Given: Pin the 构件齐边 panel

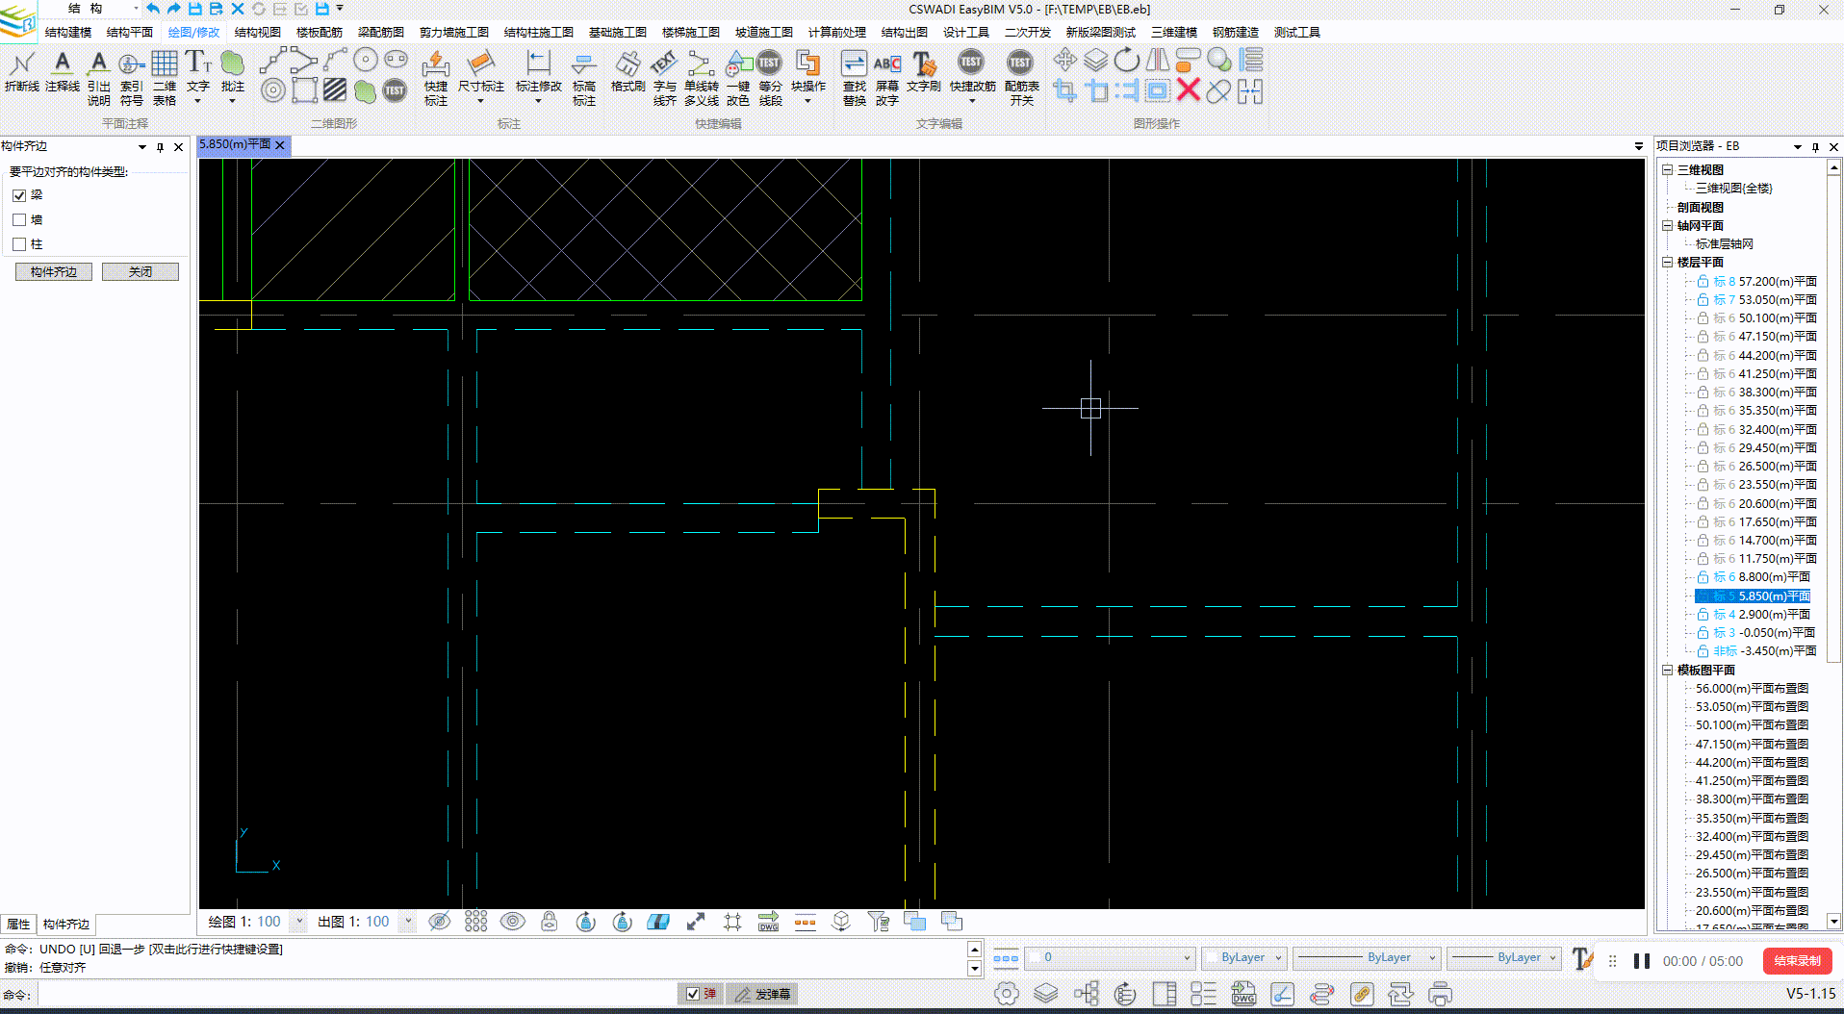Looking at the screenshot, I should coord(160,147).
